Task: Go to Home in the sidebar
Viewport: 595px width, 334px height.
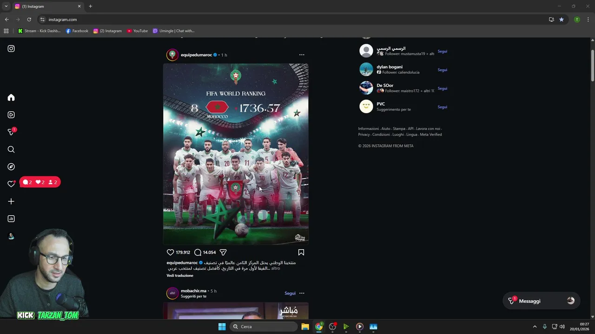Action: [x=11, y=97]
